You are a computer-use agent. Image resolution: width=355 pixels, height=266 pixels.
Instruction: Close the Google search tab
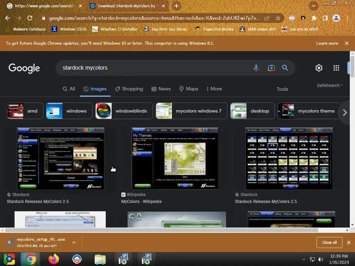(80, 6)
